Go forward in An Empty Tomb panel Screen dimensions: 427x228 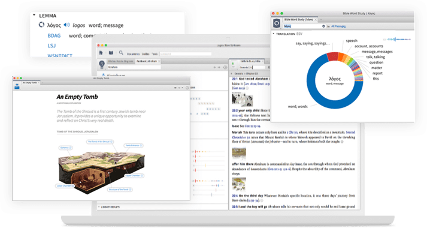(179, 88)
